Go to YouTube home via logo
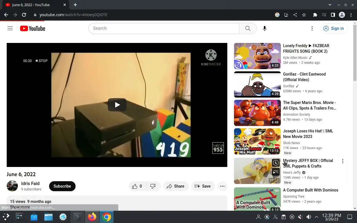The width and height of the screenshot is (357, 223). click(33, 28)
